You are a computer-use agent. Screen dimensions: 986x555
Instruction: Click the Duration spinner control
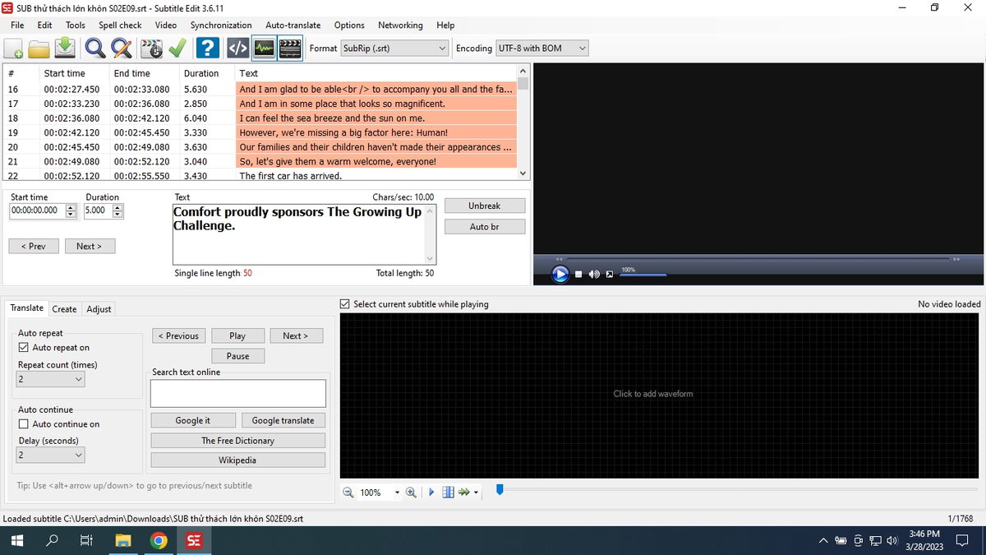(x=117, y=210)
